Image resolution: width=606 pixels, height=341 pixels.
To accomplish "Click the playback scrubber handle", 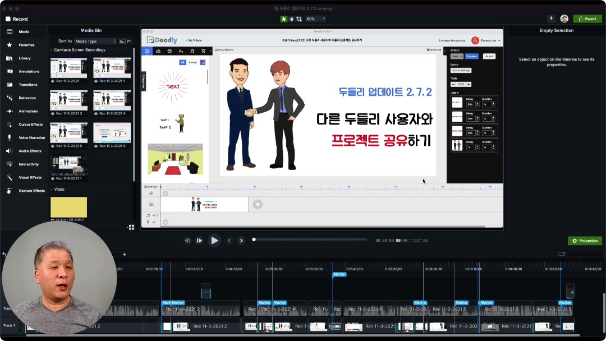I will [254, 239].
